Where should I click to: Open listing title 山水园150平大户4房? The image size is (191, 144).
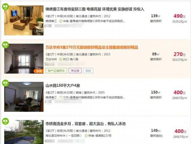click(x=63, y=86)
